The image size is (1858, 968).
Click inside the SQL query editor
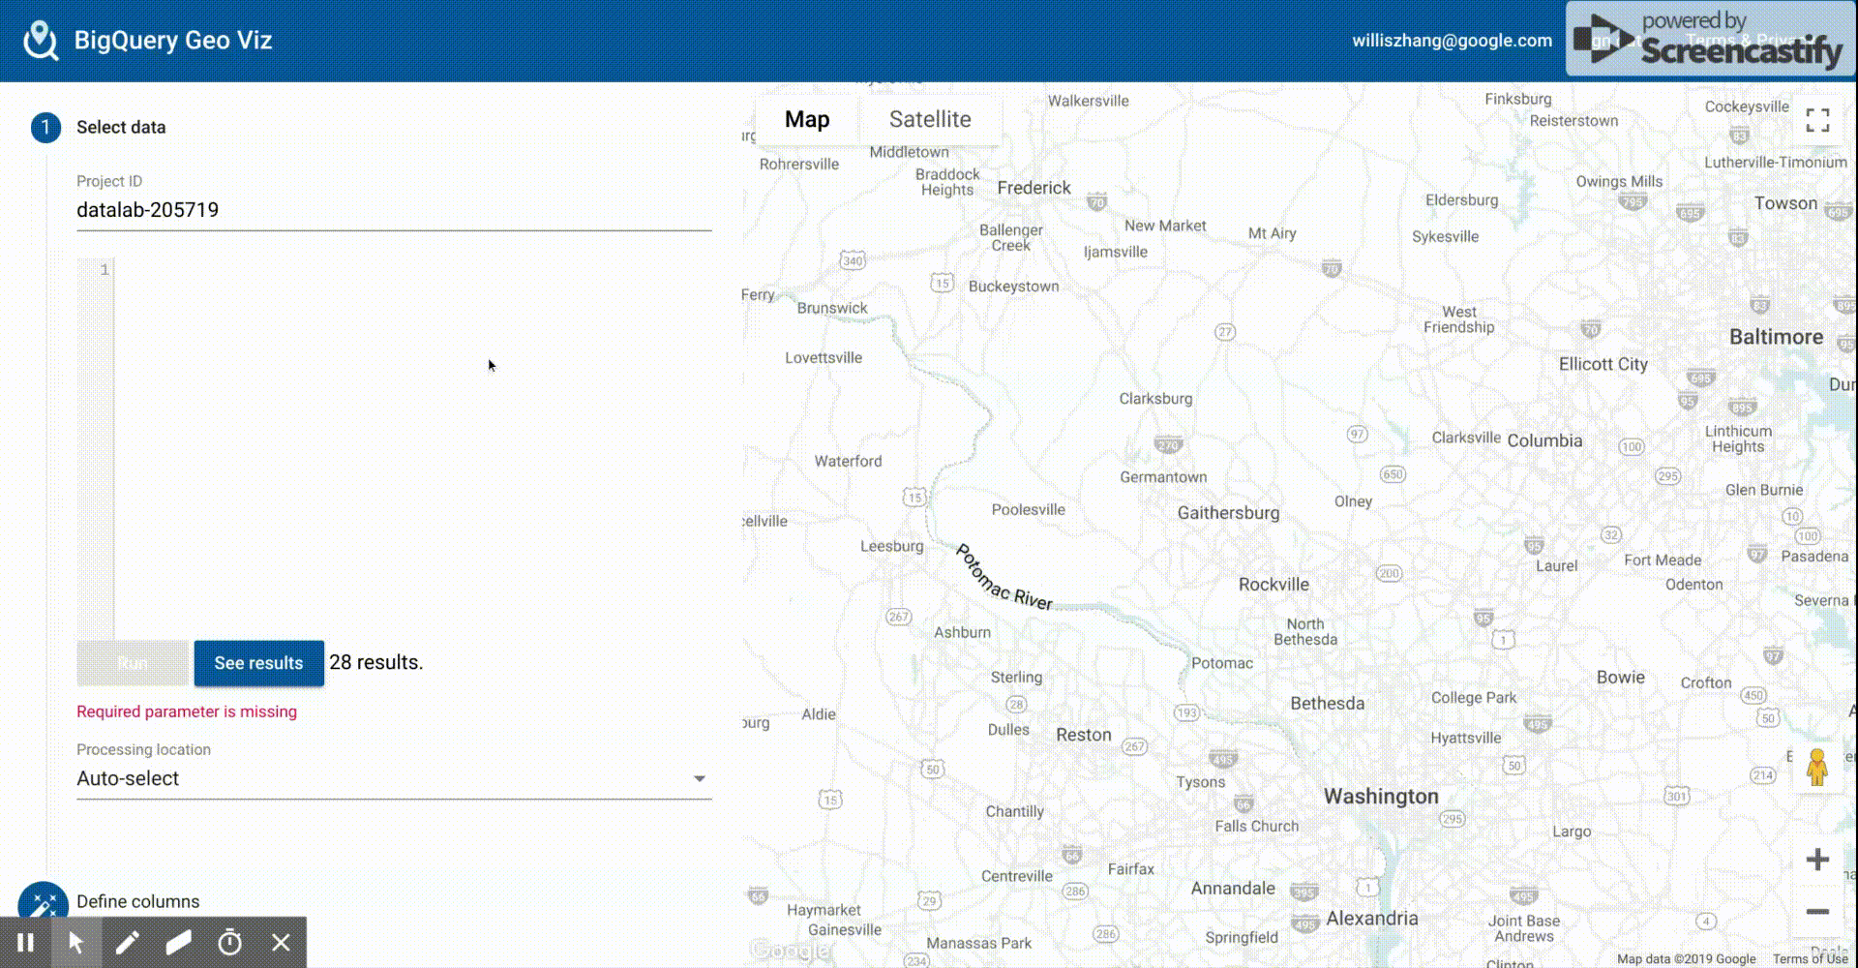click(413, 447)
